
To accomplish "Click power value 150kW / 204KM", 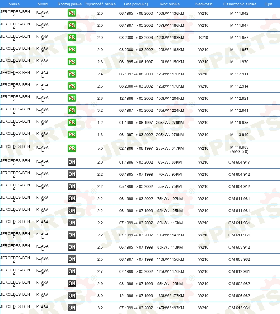I will 170,98.
